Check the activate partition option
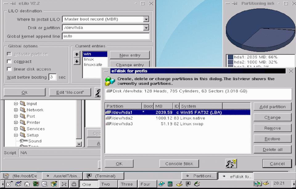This screenshot has width=296, height=189. tap(9, 54)
